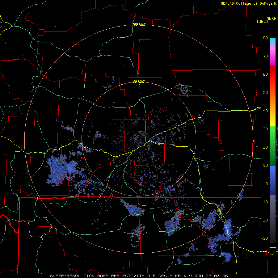
Task: Click the 50 NMI range ring label
Action: coord(139,82)
